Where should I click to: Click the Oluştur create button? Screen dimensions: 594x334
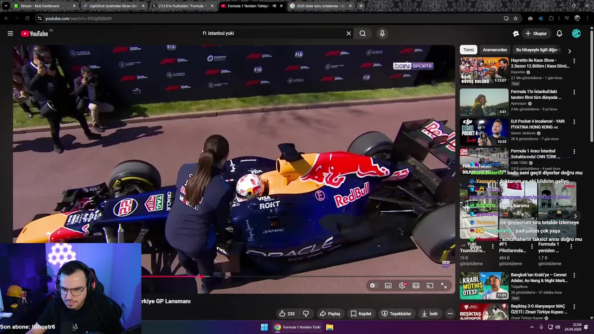[536, 33]
